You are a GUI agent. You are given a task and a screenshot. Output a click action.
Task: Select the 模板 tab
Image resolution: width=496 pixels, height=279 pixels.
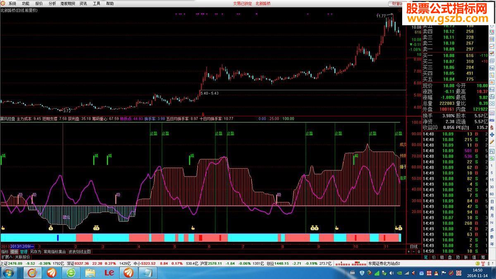pos(14,251)
